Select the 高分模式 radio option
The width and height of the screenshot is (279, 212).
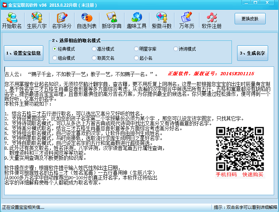point(94,49)
